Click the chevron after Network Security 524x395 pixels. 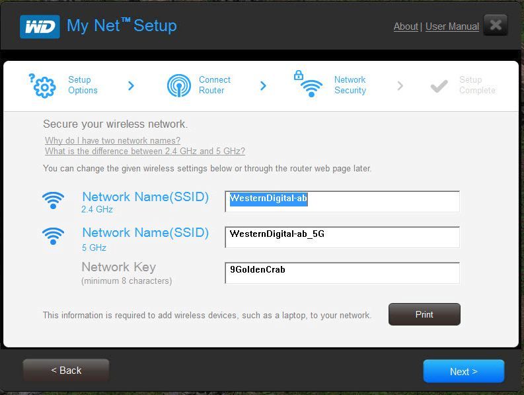pyautogui.click(x=400, y=86)
